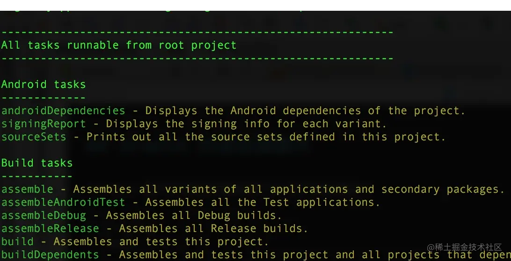Click the 'Android tasks' heading
511x261 pixels.
coord(44,85)
